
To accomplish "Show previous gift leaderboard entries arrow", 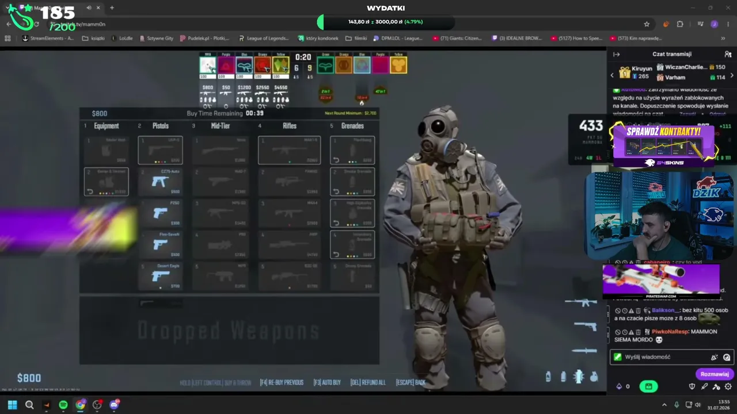I will coord(612,75).
